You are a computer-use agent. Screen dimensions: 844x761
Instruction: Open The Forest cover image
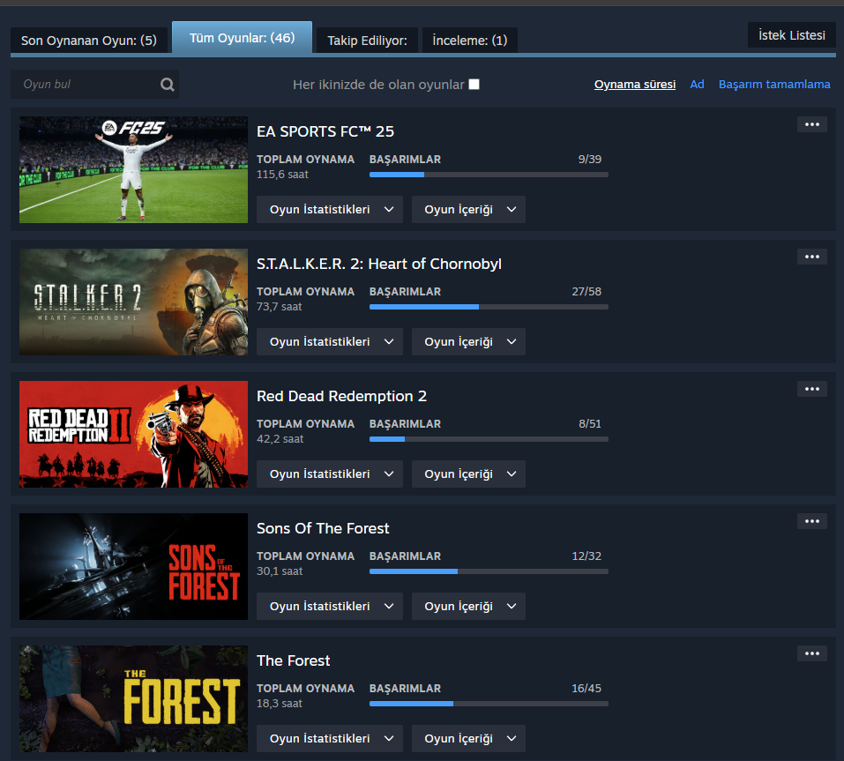[x=133, y=698]
